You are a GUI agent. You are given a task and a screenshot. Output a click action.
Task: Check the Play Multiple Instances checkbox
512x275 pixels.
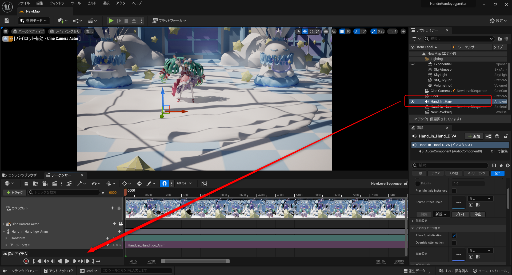tap(454, 191)
